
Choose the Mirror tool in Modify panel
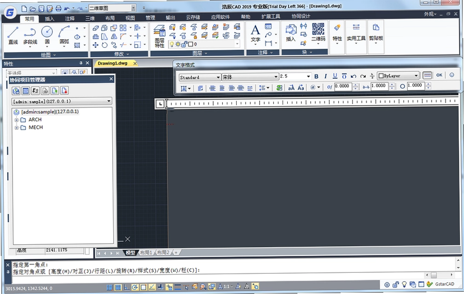point(114,36)
